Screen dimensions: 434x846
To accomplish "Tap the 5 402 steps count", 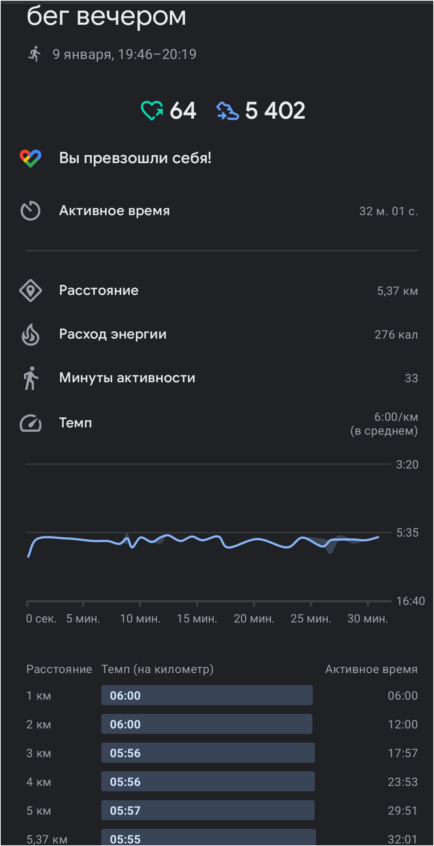I will coord(275,110).
